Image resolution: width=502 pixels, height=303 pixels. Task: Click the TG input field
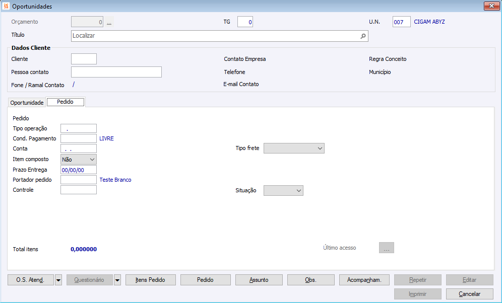pos(245,22)
